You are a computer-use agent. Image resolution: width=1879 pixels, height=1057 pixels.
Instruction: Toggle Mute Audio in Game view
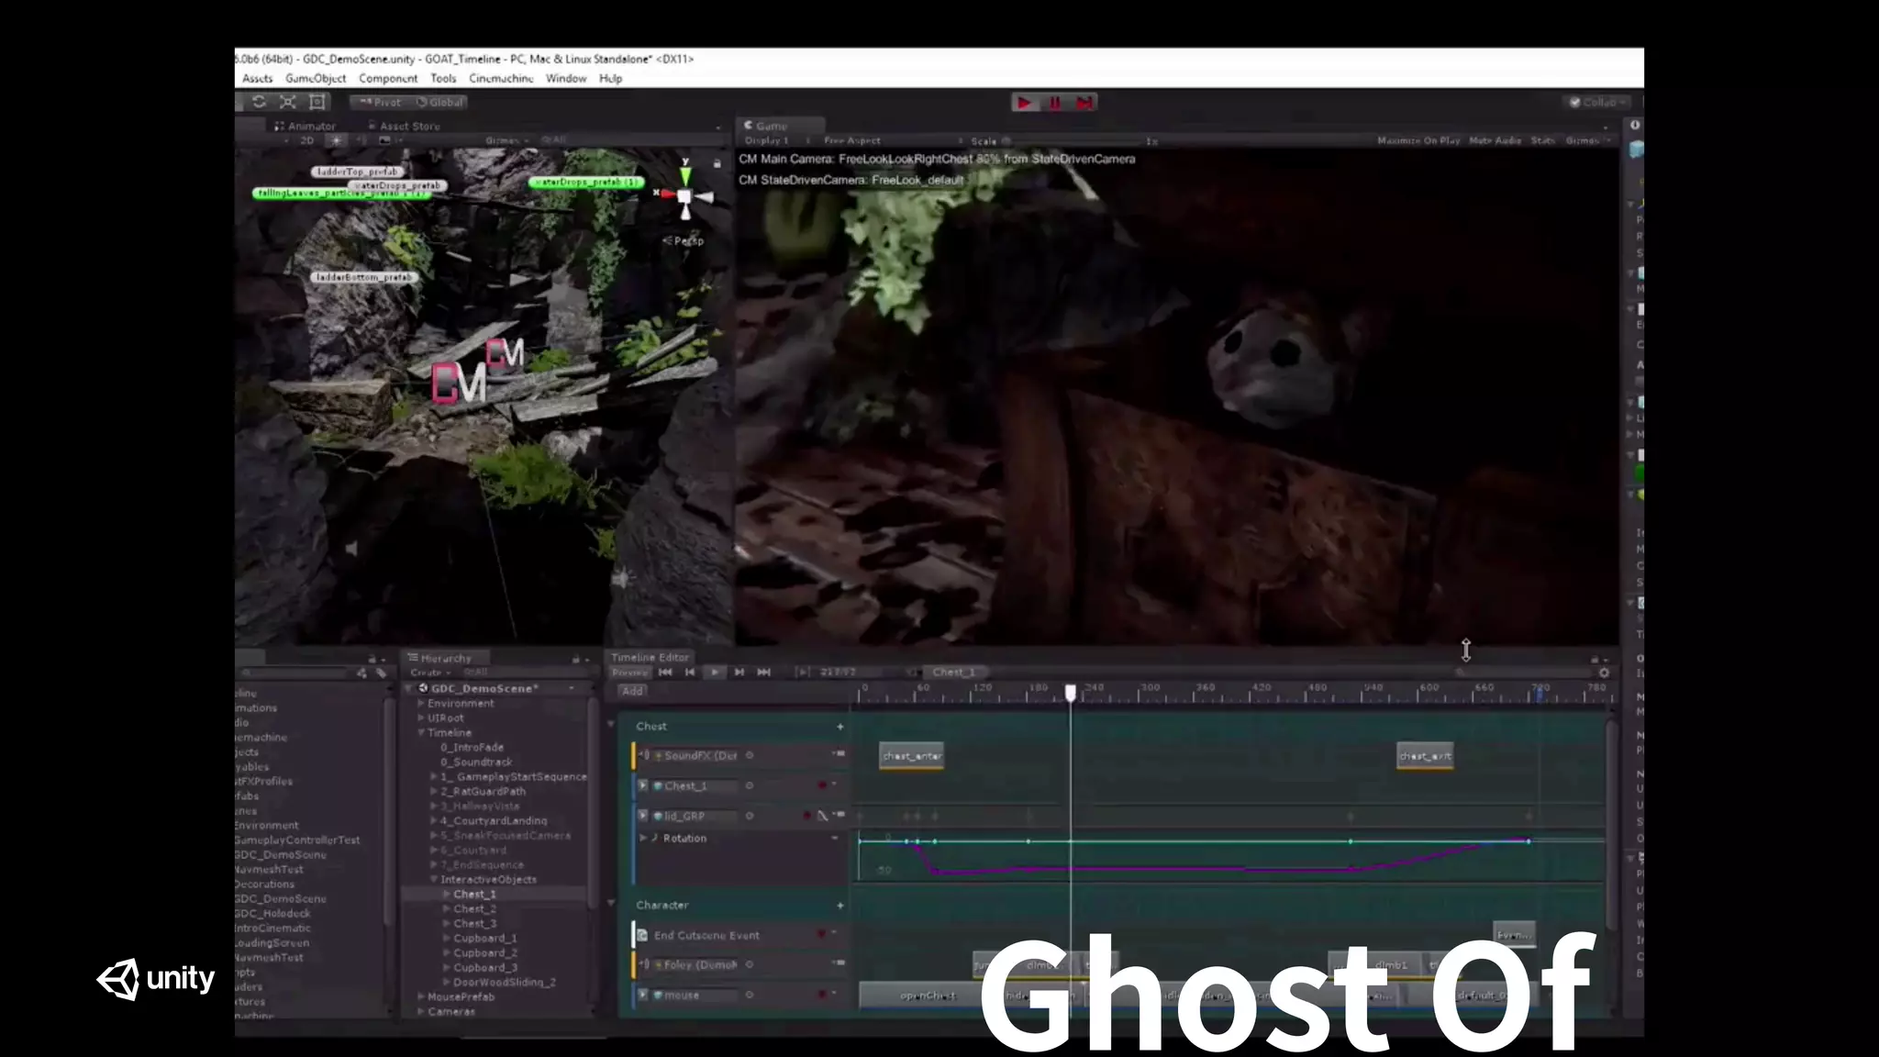(x=1495, y=140)
